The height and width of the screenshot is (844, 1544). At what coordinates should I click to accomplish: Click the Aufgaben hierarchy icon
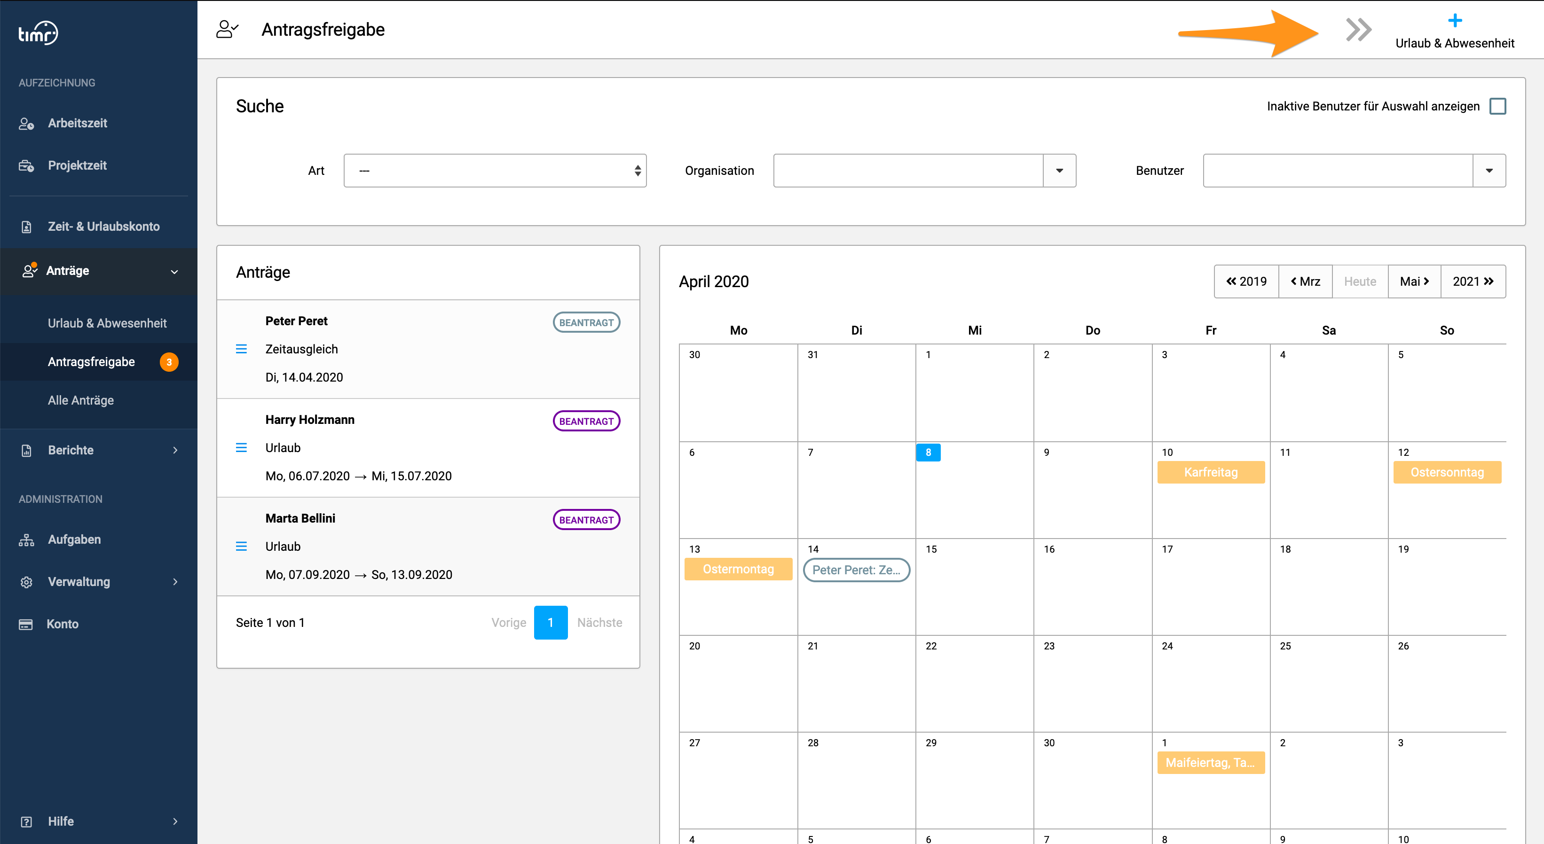(26, 539)
